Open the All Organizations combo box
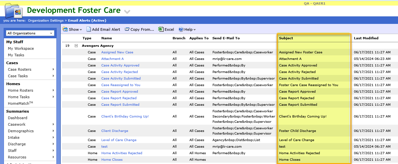This screenshot has height=164, width=398. 30,33
